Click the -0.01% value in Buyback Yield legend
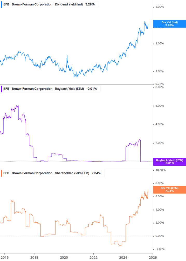 [x=92, y=89]
